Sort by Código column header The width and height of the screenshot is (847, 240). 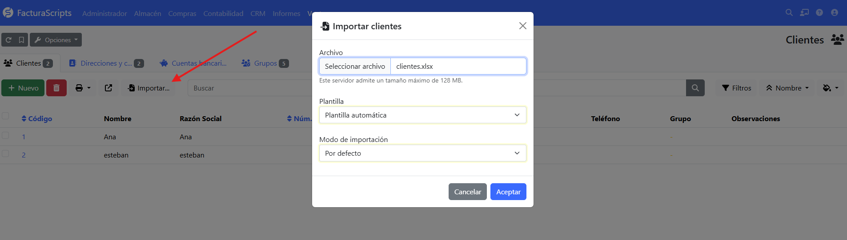pos(37,118)
